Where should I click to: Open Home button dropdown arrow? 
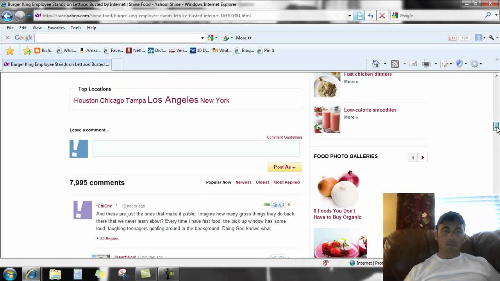(x=385, y=64)
